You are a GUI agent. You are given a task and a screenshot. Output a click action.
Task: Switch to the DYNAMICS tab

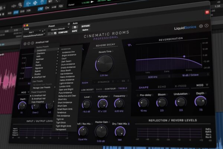click(104, 82)
